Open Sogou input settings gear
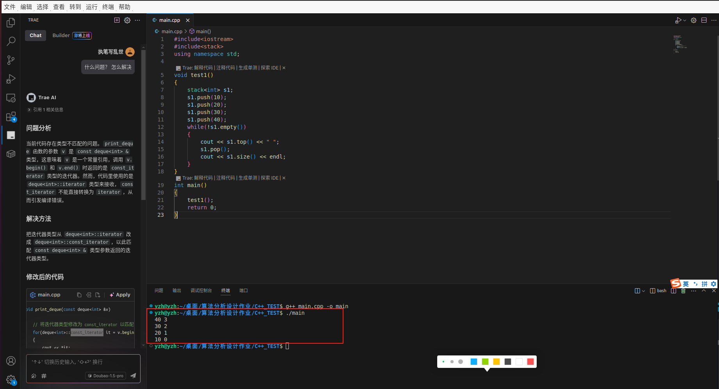The width and height of the screenshot is (719, 389). pyautogui.click(x=714, y=284)
